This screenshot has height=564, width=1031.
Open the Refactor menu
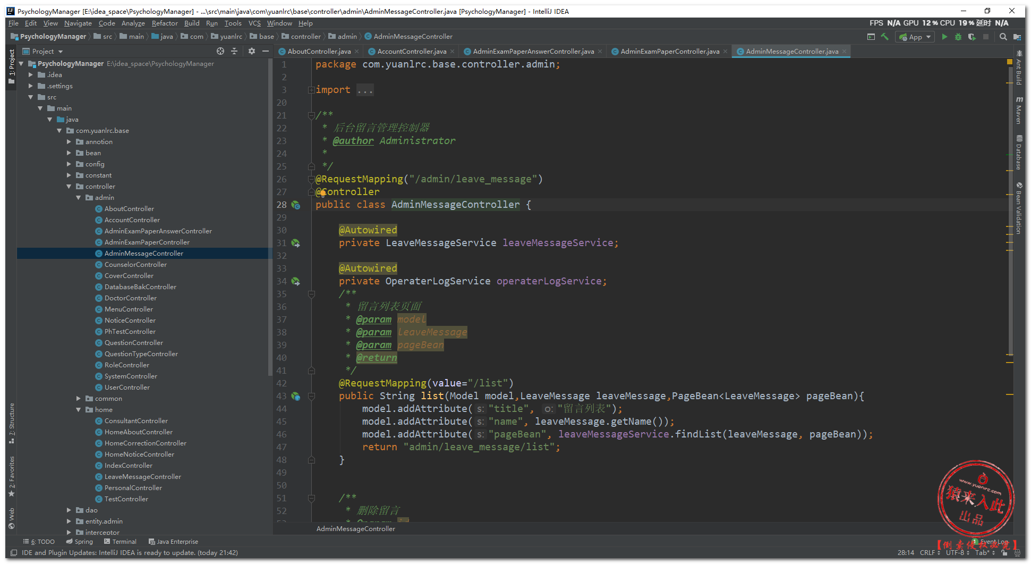click(x=165, y=23)
